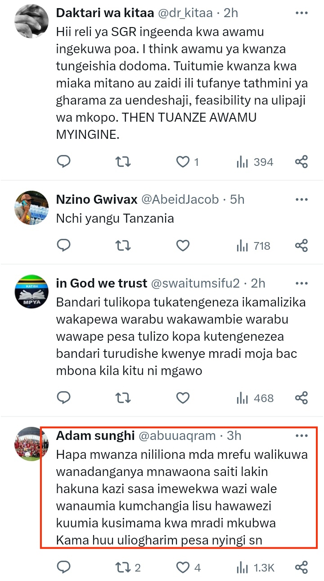Like the 'Nchi yangu Tanzania' tweet
The height and width of the screenshot is (581, 324).
182,246
